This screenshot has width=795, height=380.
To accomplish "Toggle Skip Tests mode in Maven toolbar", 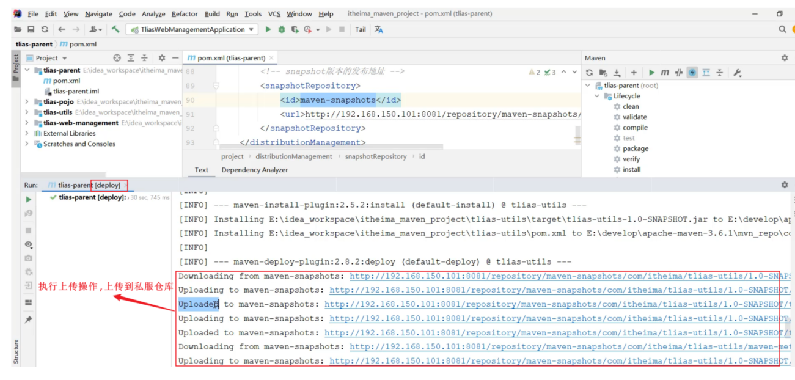I will [x=692, y=73].
